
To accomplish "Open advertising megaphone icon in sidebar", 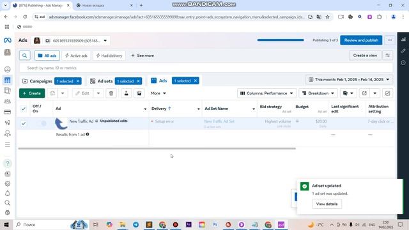I will point(7,122).
